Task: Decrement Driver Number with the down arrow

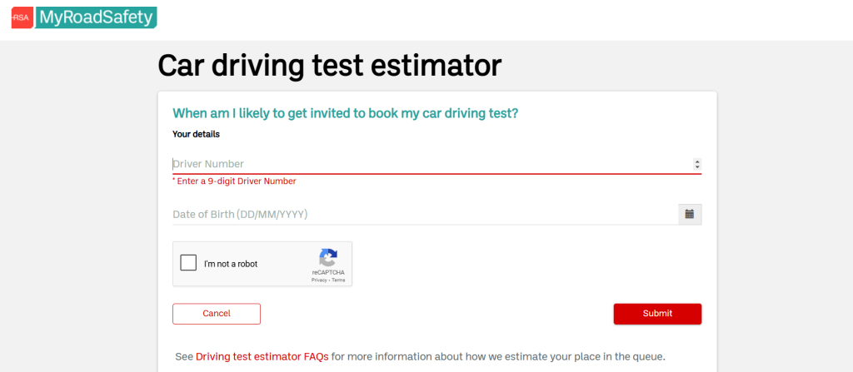Action: coord(697,167)
